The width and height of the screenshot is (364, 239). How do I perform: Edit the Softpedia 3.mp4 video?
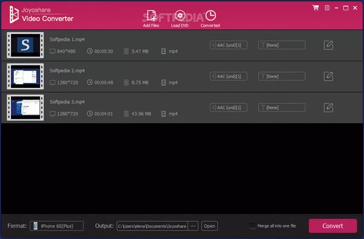[328, 107]
